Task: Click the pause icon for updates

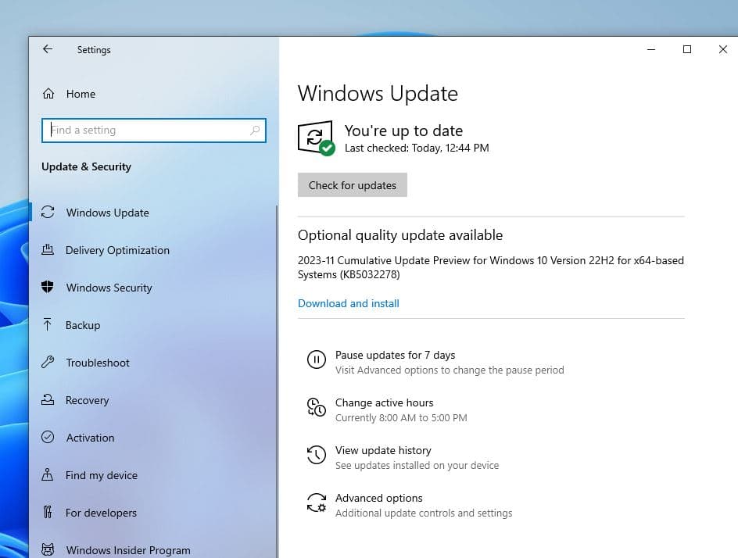Action: [x=317, y=359]
